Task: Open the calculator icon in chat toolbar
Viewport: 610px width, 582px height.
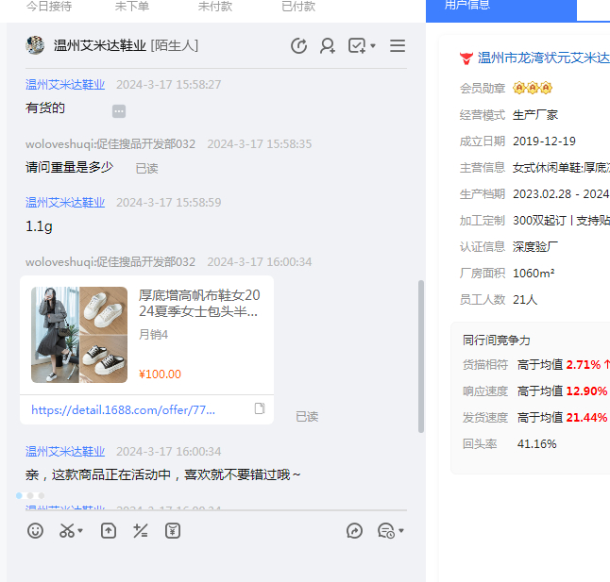Action: pos(141,531)
